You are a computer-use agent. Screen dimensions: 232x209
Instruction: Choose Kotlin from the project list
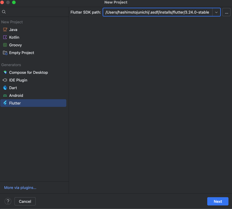pos(33,37)
